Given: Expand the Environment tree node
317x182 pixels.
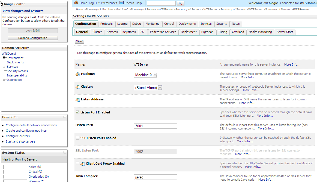Looking at the screenshot, I should pos(4,58).
